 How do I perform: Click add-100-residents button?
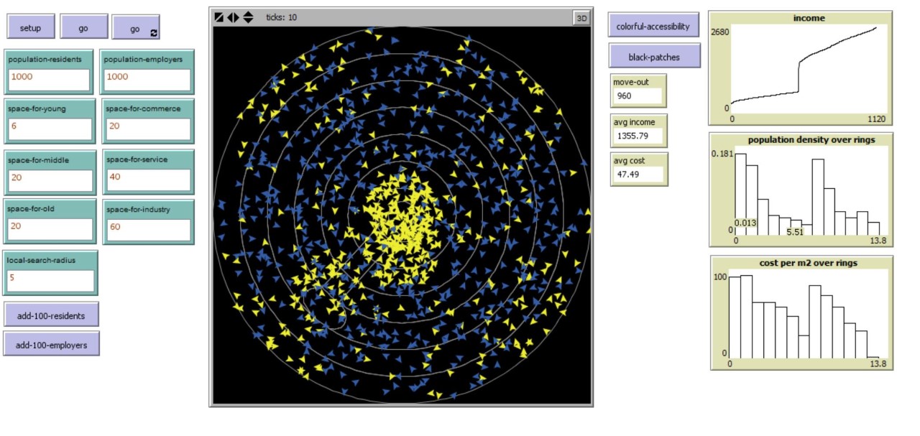click(51, 316)
